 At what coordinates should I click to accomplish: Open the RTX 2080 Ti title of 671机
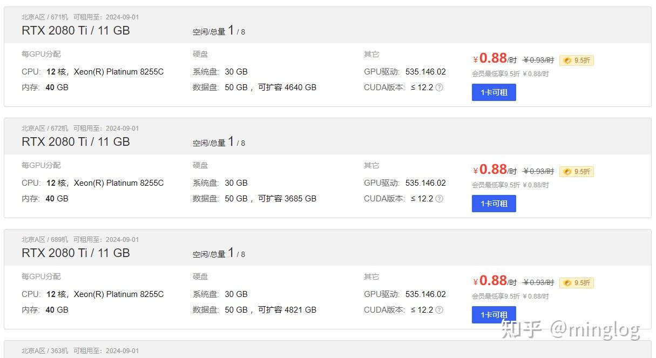click(76, 30)
